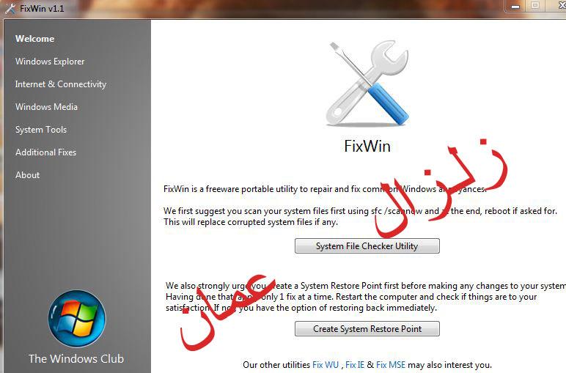Viewport: 566px width, 373px height.
Task: Click the FixWin title bar app icon
Action: (x=10, y=8)
